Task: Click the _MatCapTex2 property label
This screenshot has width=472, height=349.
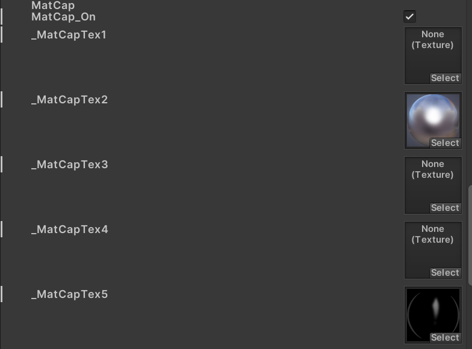Action: pos(69,100)
